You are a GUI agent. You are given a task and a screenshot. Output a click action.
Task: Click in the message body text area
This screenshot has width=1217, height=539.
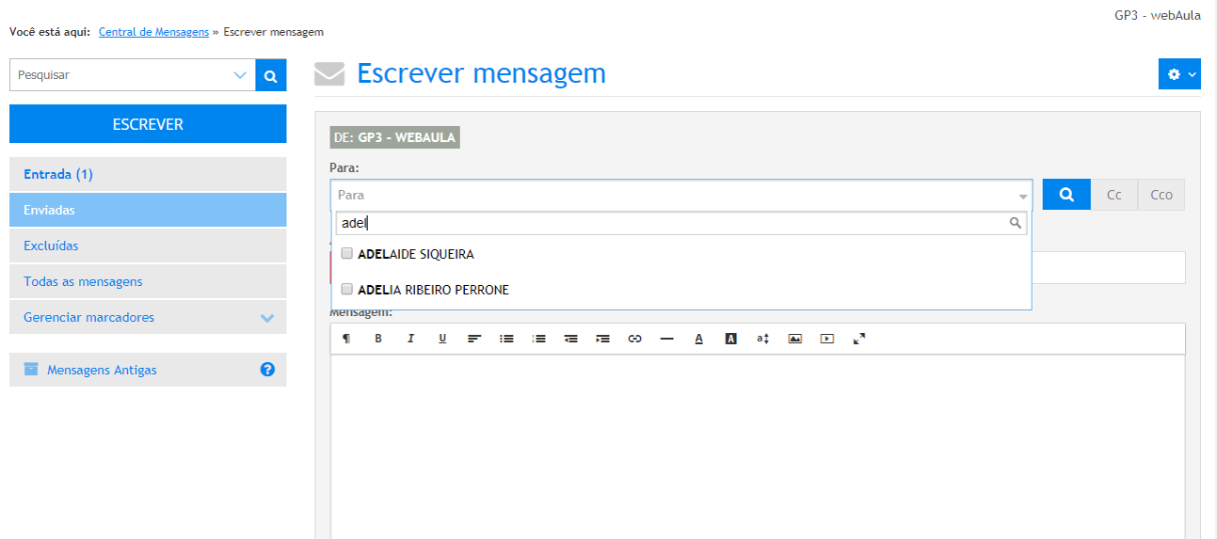point(757,442)
